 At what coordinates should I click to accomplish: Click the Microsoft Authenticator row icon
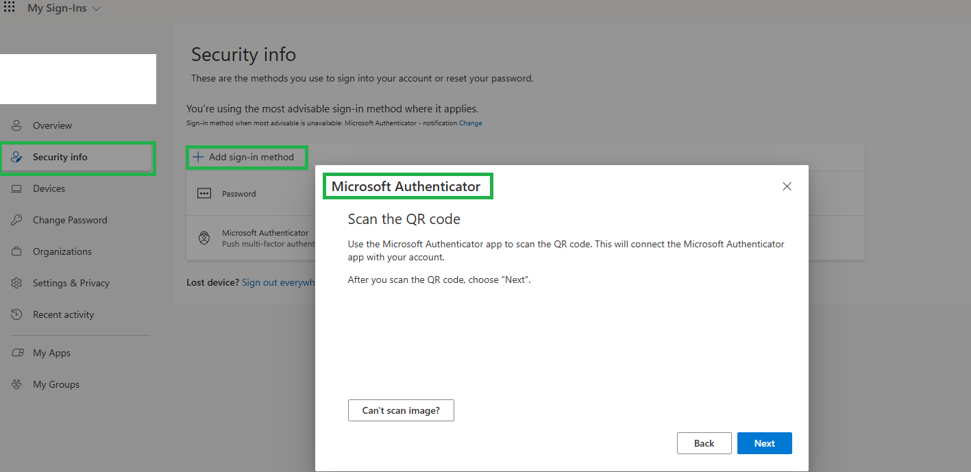point(204,238)
